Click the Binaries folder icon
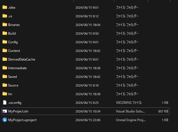Image resolution: width=178 pixels, height=132 pixels. pyautogui.click(x=4, y=25)
